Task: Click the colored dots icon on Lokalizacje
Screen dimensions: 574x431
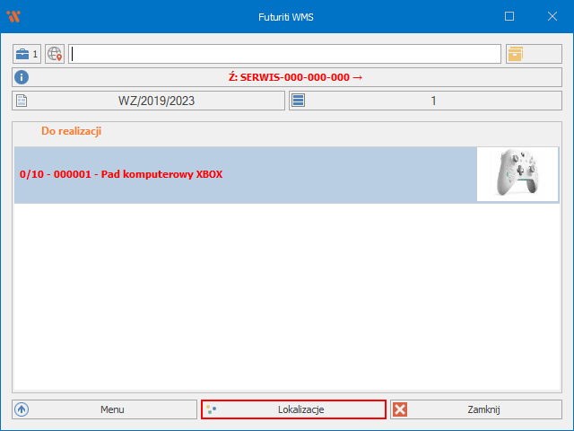Action: coord(212,409)
